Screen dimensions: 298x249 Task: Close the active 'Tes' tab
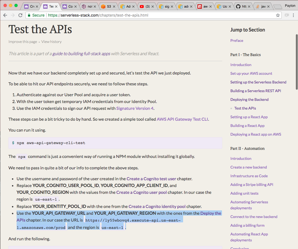click(x=56, y=7)
